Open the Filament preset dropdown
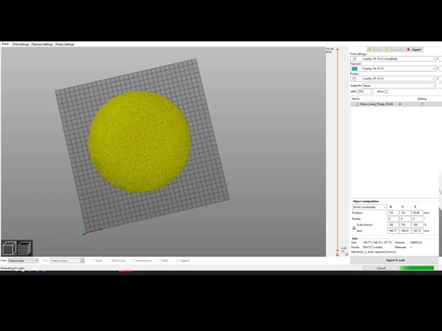Image resolution: width=442 pixels, height=331 pixels. point(393,69)
